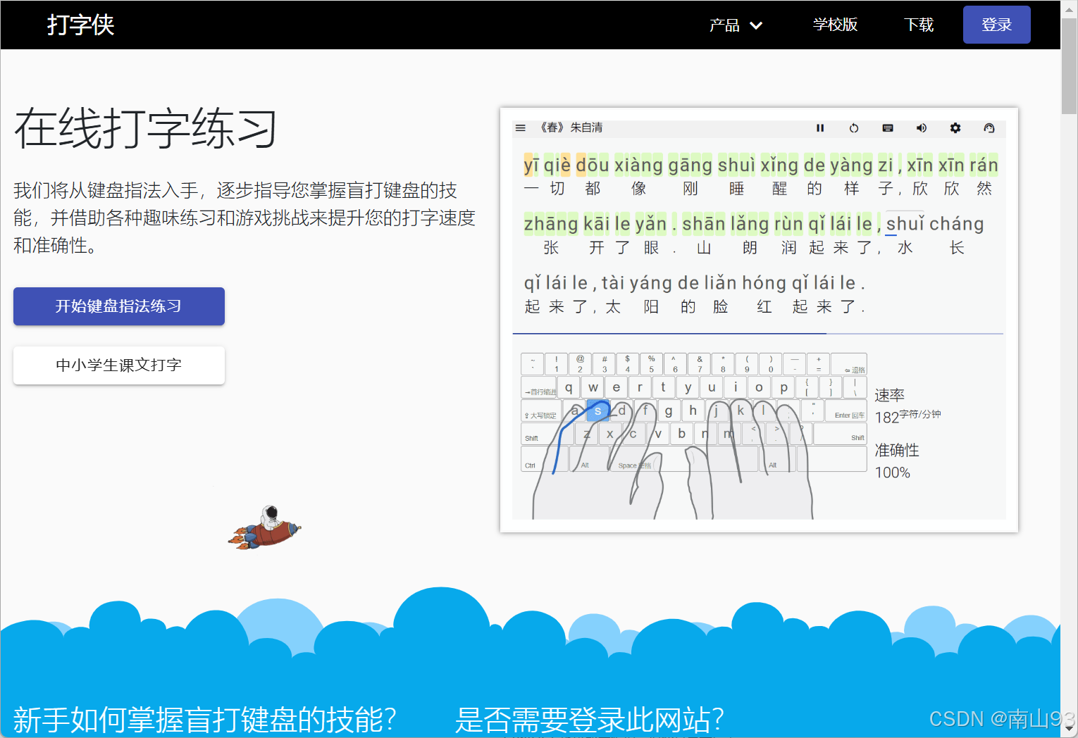The height and width of the screenshot is (738, 1078).
Task: Click the Enter 回车 key on virtual keyboard
Action: point(846,411)
